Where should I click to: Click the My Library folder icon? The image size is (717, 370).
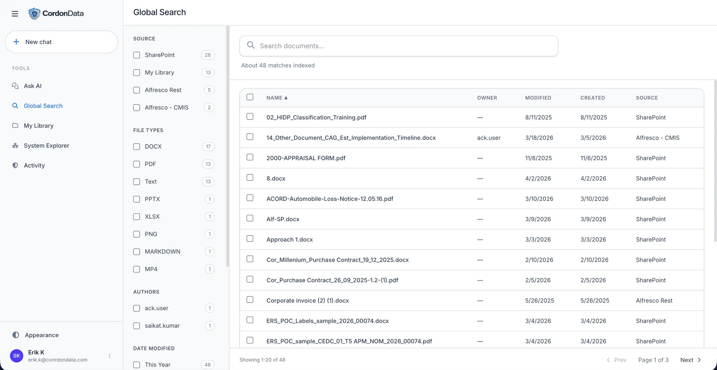pyautogui.click(x=15, y=125)
